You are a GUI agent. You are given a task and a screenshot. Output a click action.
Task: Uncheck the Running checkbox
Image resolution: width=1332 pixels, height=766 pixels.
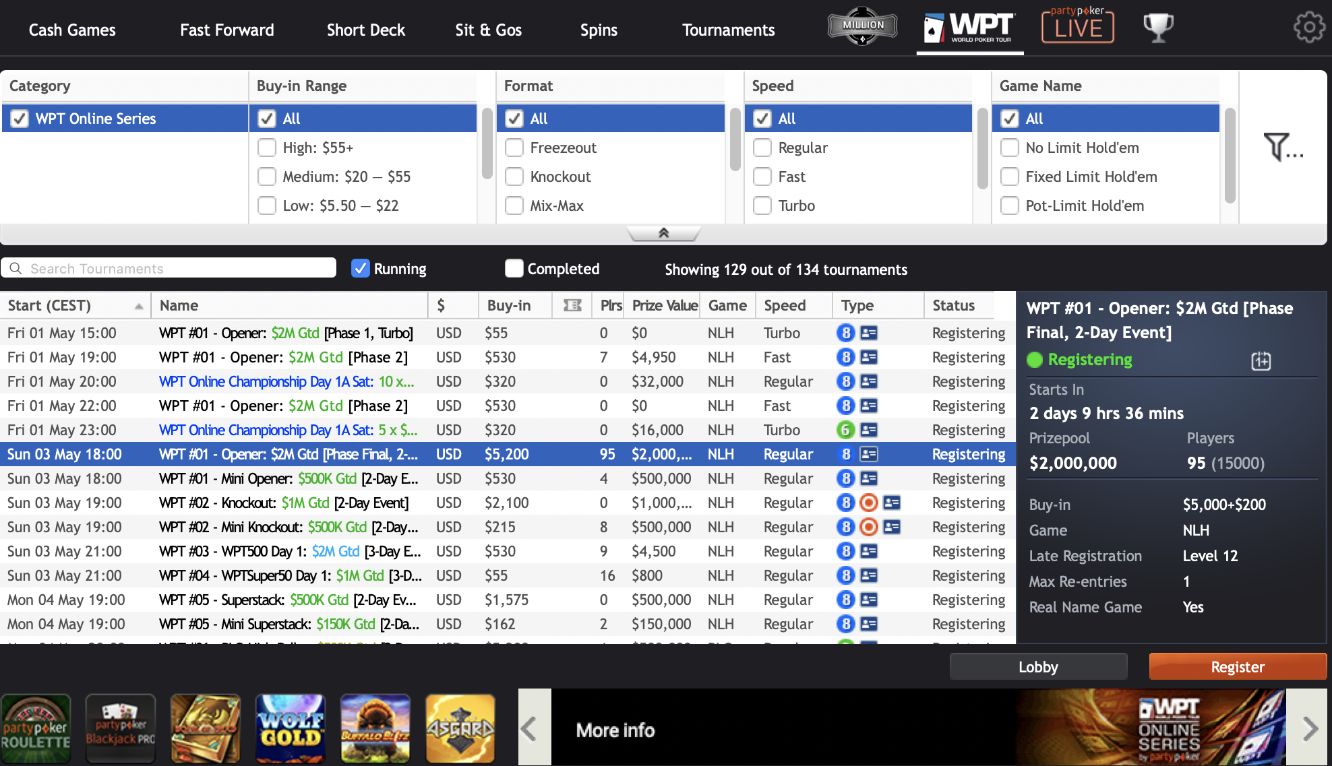click(361, 269)
